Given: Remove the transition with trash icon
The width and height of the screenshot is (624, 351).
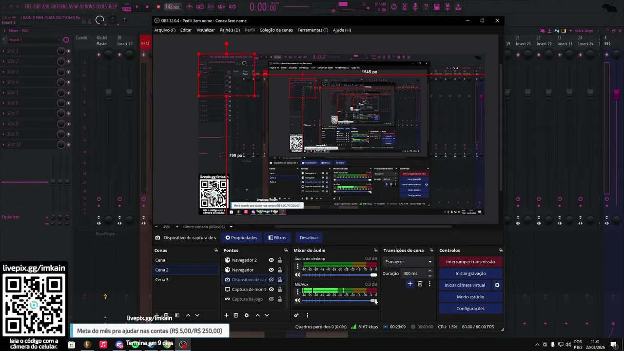Looking at the screenshot, I should coord(420,284).
